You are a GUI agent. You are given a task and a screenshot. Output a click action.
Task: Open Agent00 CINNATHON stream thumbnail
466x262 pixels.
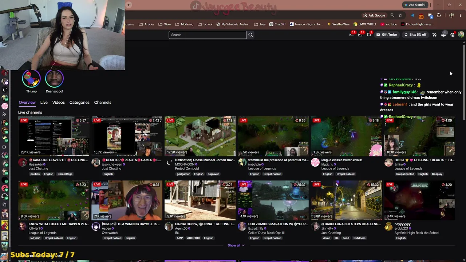[x=200, y=200]
